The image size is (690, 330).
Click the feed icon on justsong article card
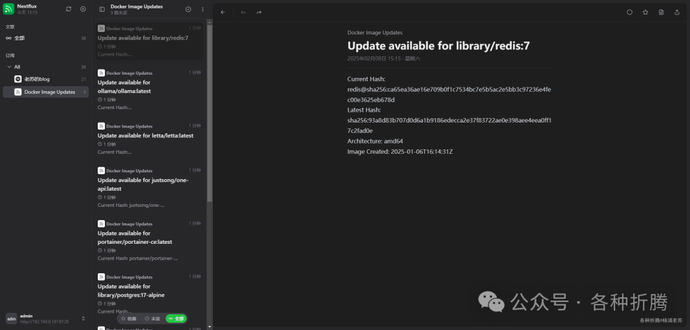click(x=101, y=170)
